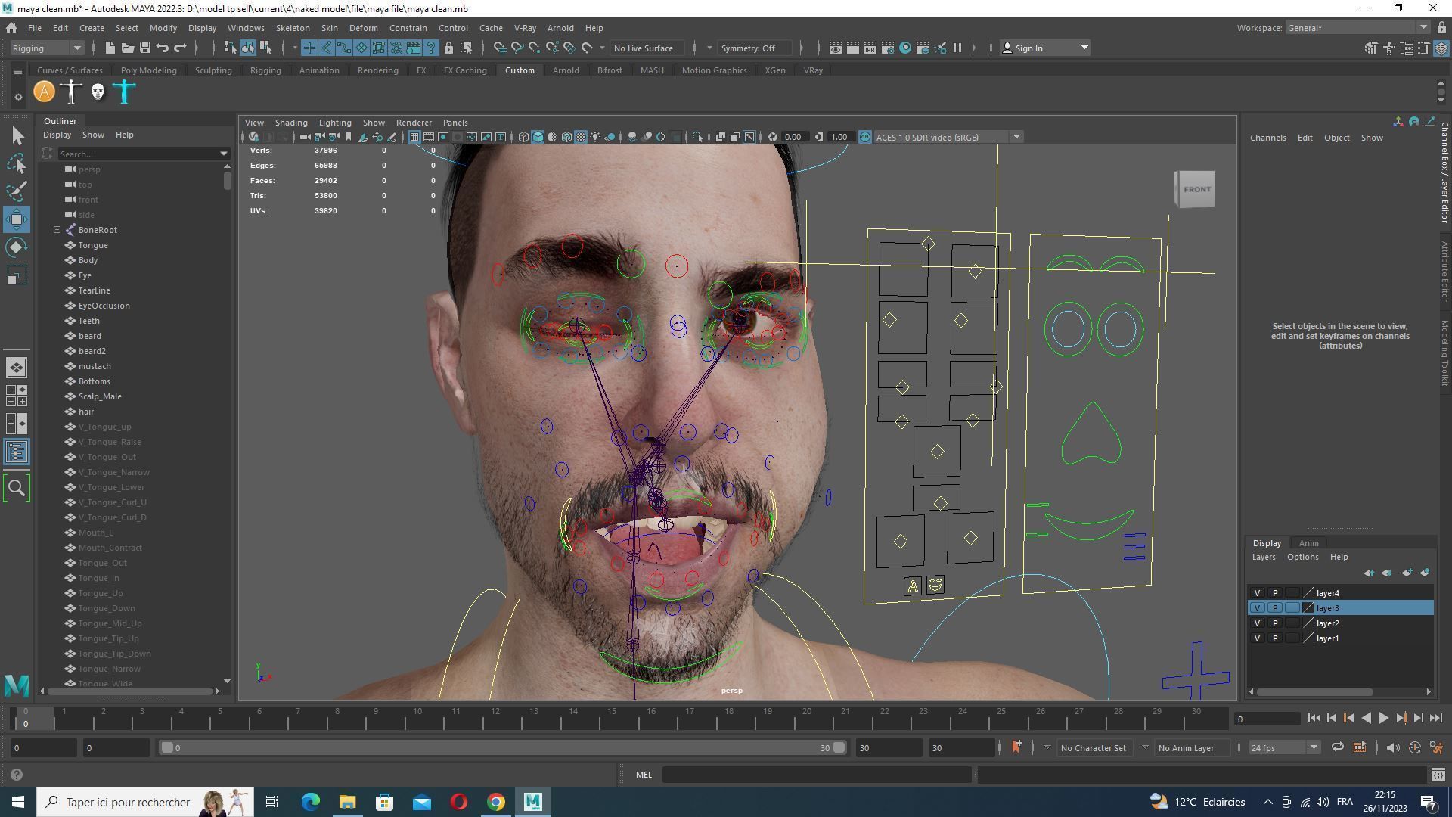Click the orange A shelf button

45,92
